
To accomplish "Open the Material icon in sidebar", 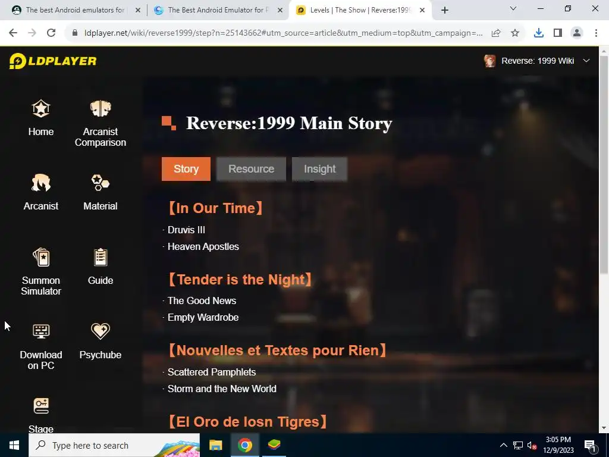I will click(101, 183).
